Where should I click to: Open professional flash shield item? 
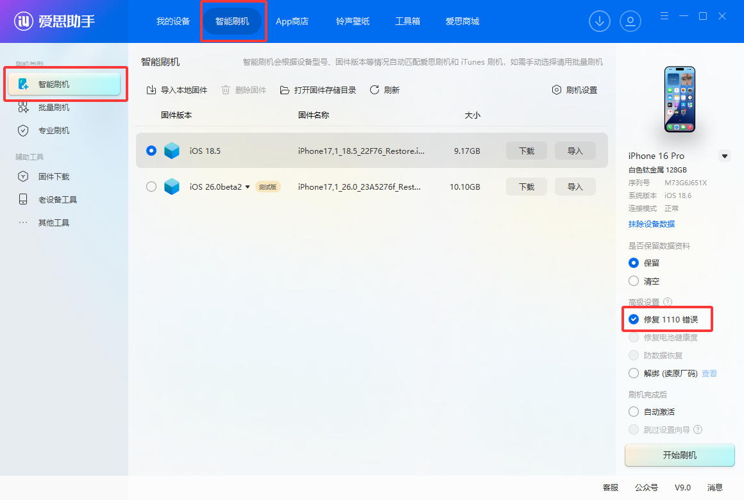pyautogui.click(x=54, y=131)
